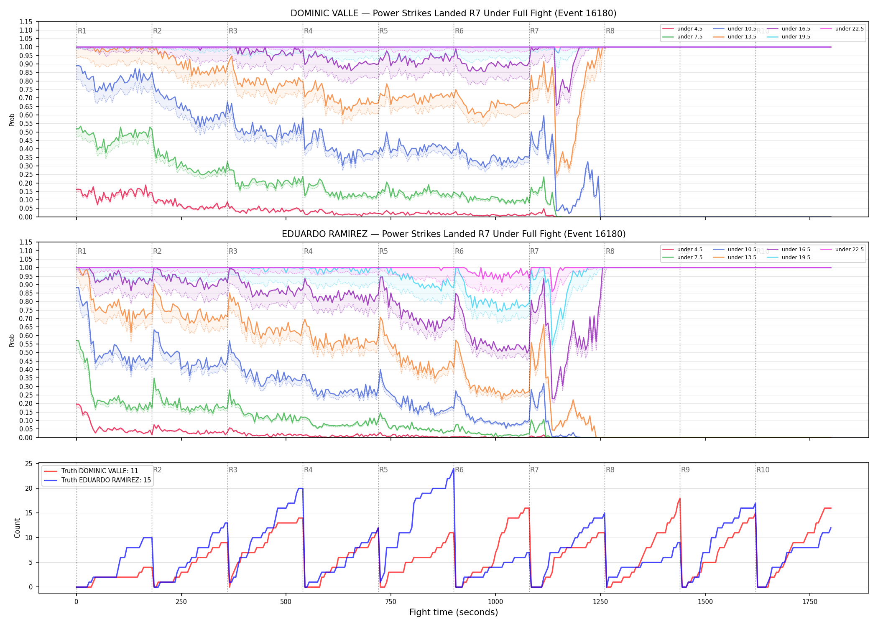
Task: Click the 1250 x-axis tick label
Action: click(x=600, y=602)
